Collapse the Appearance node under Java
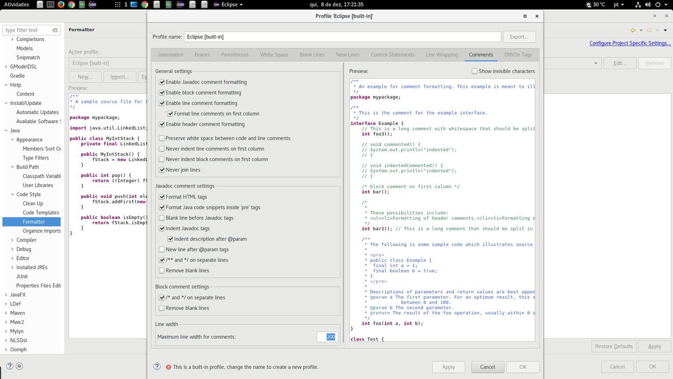 (x=13, y=139)
